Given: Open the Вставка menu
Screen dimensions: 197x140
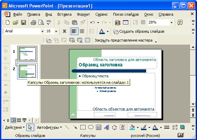Looking at the screenshot, I should pyautogui.click(x=65, y=14).
